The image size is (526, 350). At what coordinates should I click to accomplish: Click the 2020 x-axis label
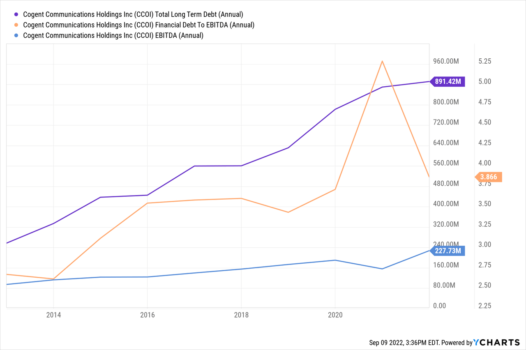coord(335,315)
